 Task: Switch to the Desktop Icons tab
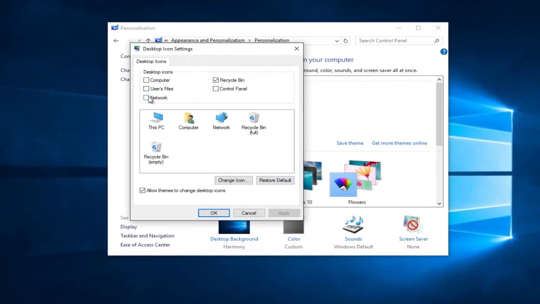pos(151,61)
